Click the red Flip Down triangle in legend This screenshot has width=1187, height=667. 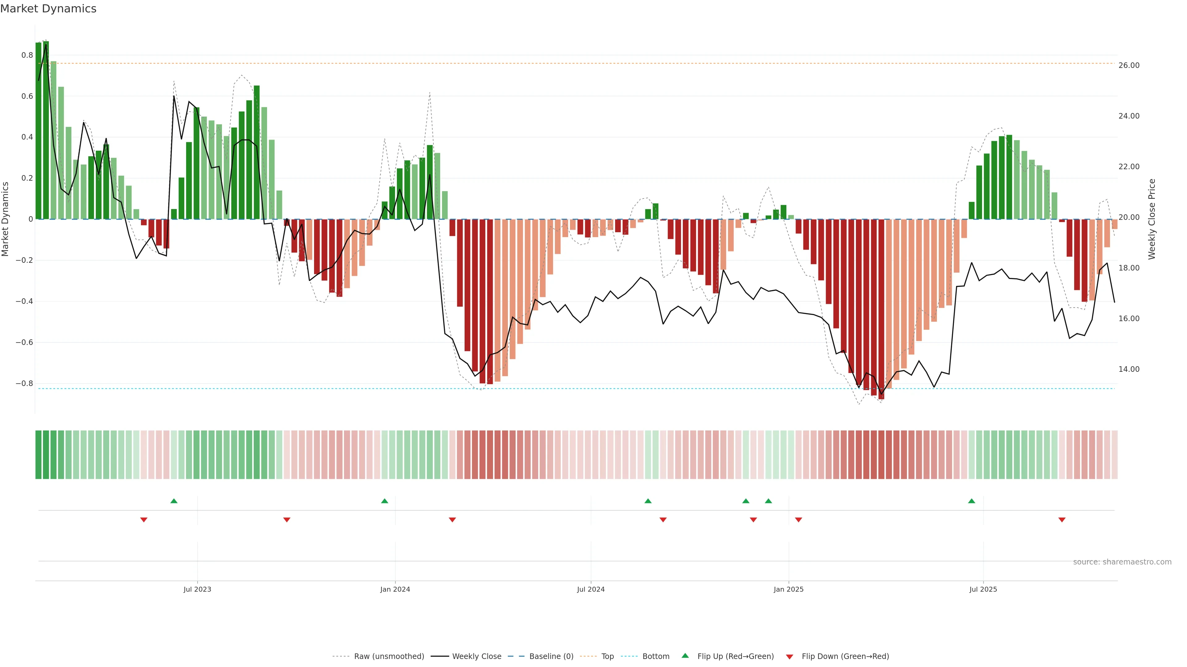click(x=789, y=657)
